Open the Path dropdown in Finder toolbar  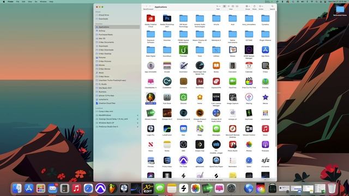(218, 7)
